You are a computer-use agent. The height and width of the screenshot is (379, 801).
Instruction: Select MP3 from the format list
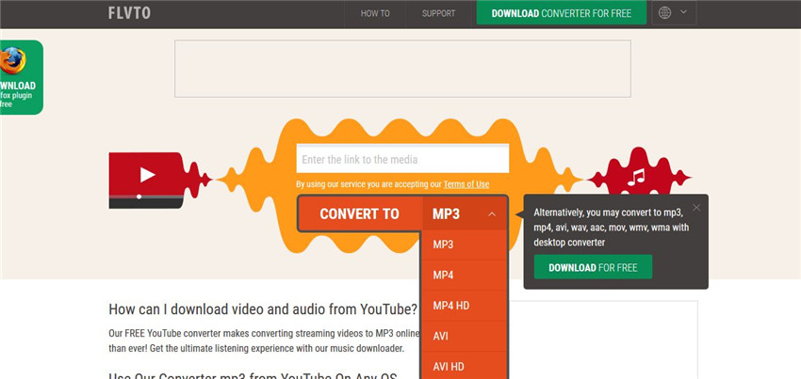pyautogui.click(x=464, y=245)
